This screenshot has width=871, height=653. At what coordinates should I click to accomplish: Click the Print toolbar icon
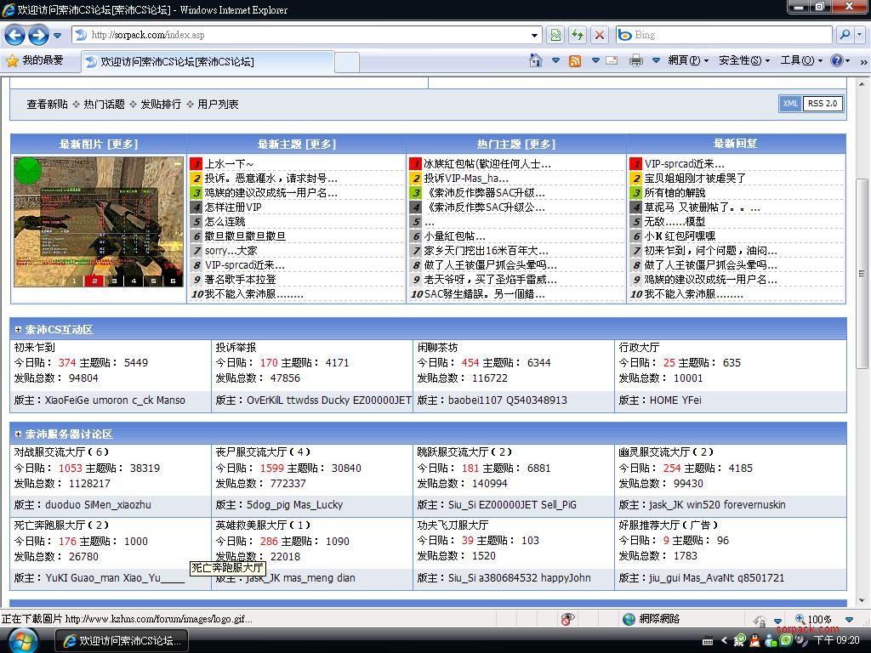(635, 60)
